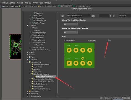Open the Window menu
The image size is (131, 100).
click(38, 3)
